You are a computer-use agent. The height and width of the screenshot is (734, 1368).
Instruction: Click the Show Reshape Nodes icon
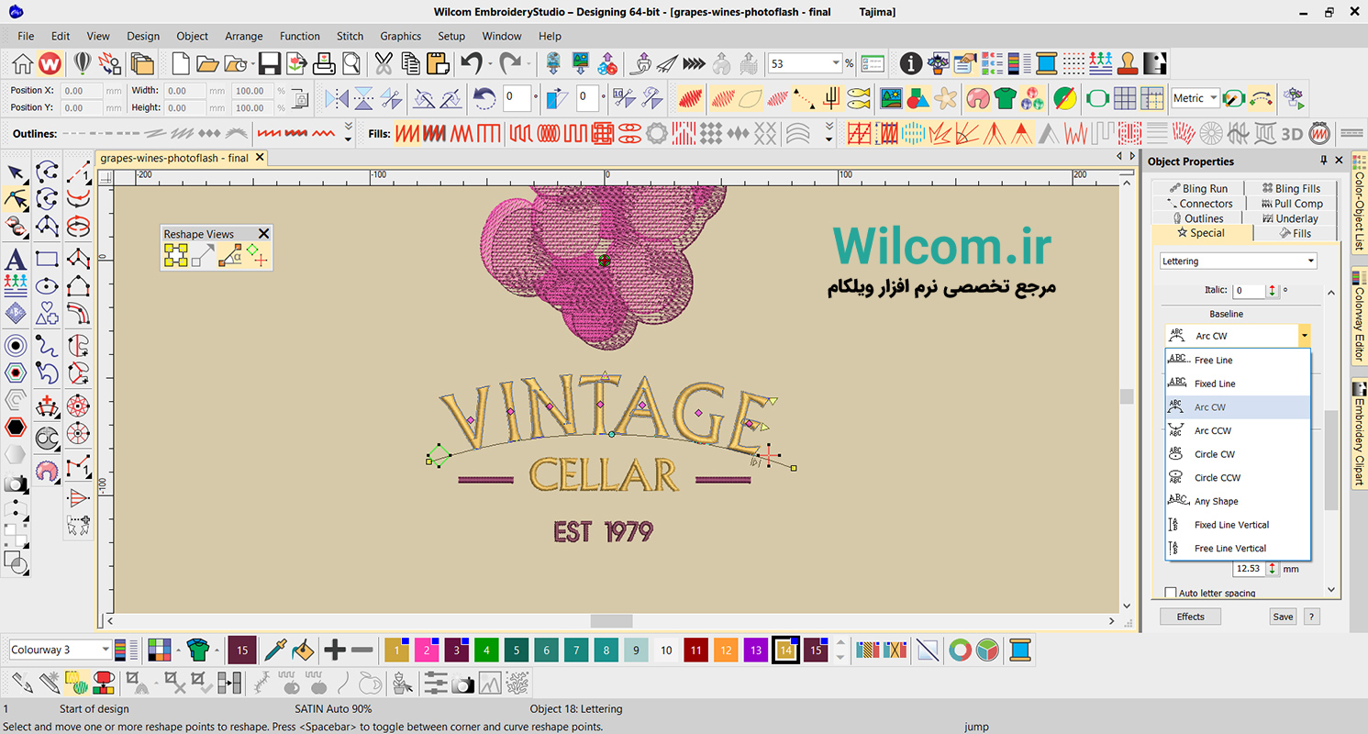click(176, 256)
